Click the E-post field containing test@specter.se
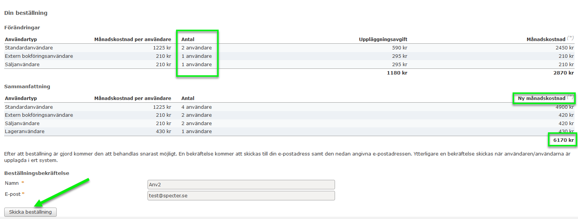The height and width of the screenshot is (219, 578). click(x=241, y=196)
